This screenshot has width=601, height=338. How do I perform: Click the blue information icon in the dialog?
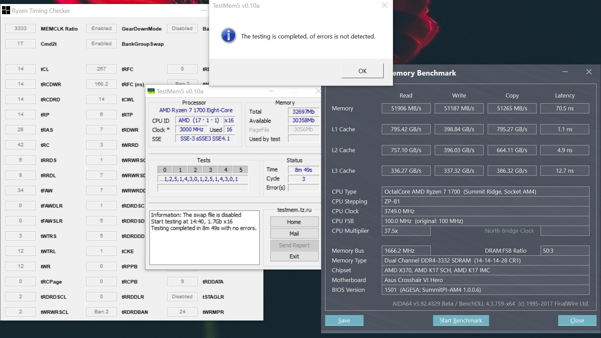click(228, 35)
